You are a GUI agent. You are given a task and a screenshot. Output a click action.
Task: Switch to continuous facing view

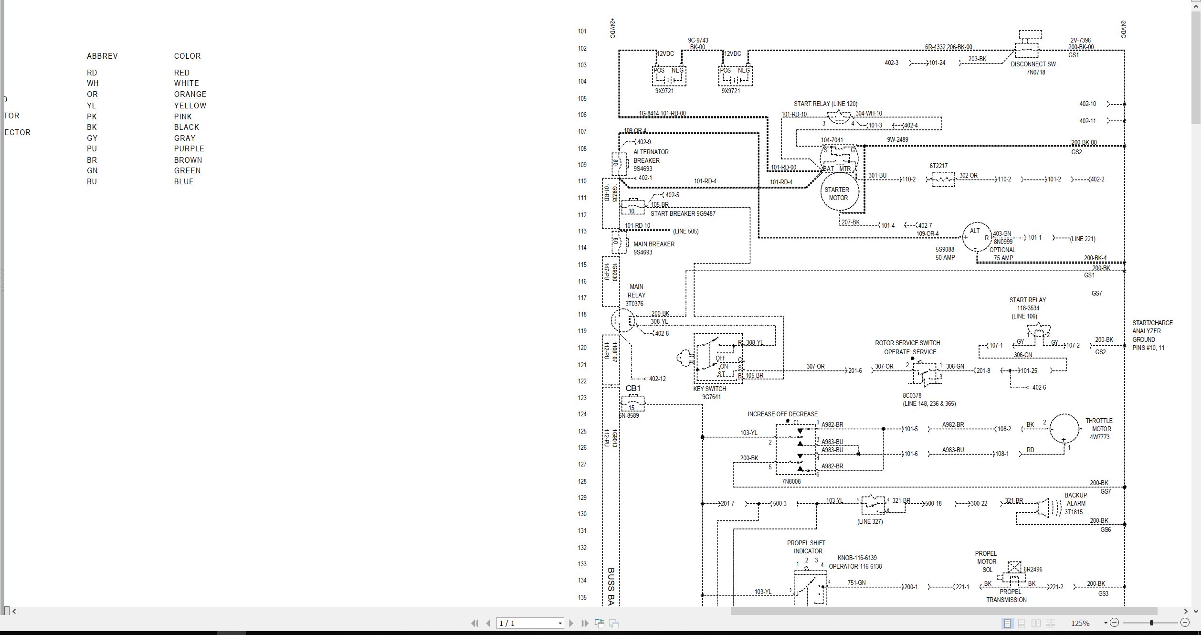pyautogui.click(x=1050, y=623)
